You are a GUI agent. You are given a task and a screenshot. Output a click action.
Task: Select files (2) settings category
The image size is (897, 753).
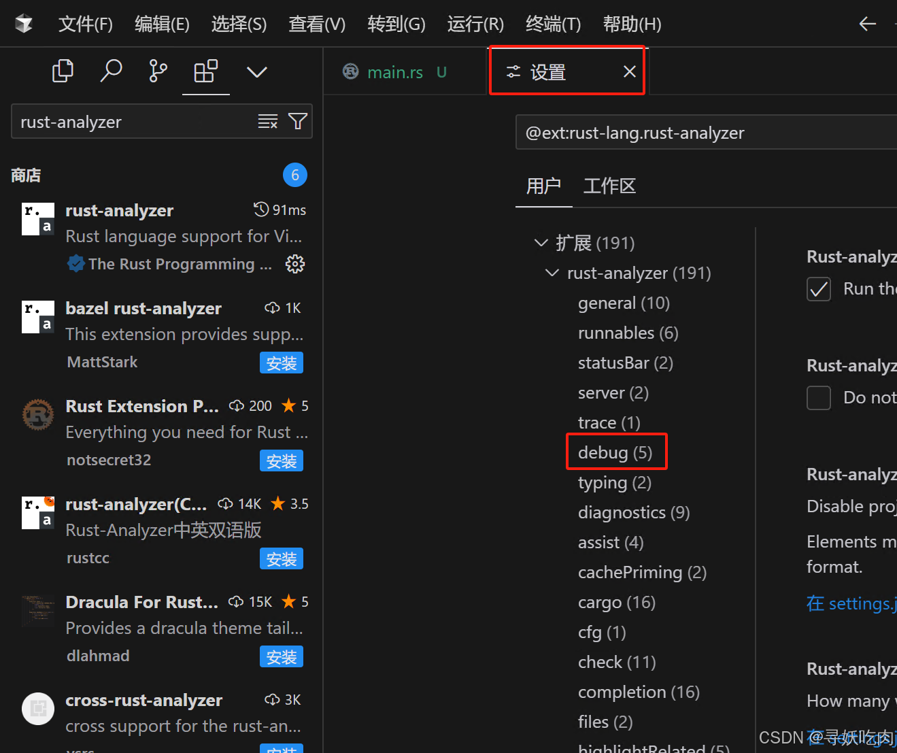click(605, 722)
